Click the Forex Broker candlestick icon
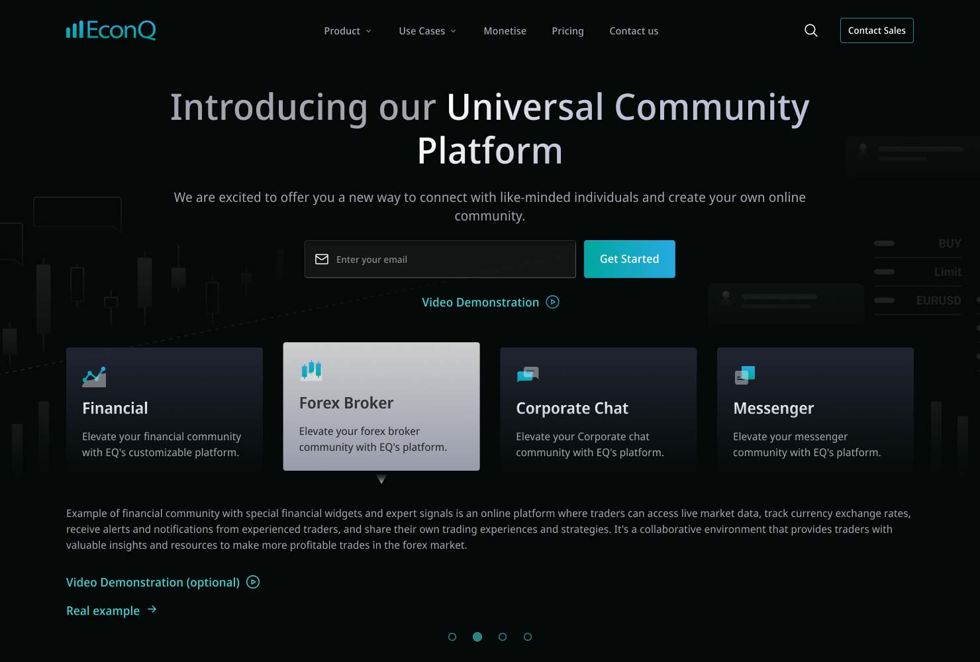980x662 pixels. click(311, 371)
